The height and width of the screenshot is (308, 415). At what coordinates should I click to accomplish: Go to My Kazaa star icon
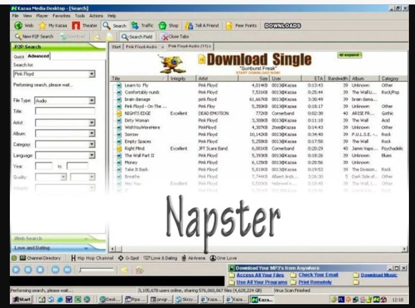[x=43, y=26]
